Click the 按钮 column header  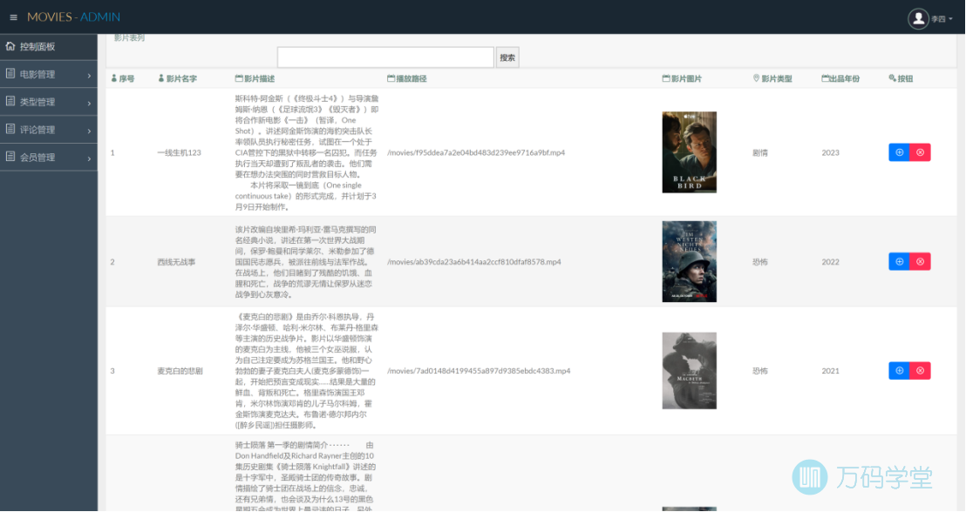coord(901,78)
